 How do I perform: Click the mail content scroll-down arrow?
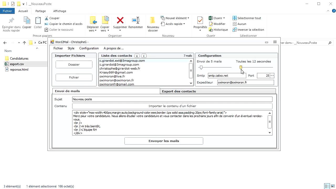coord(270,133)
